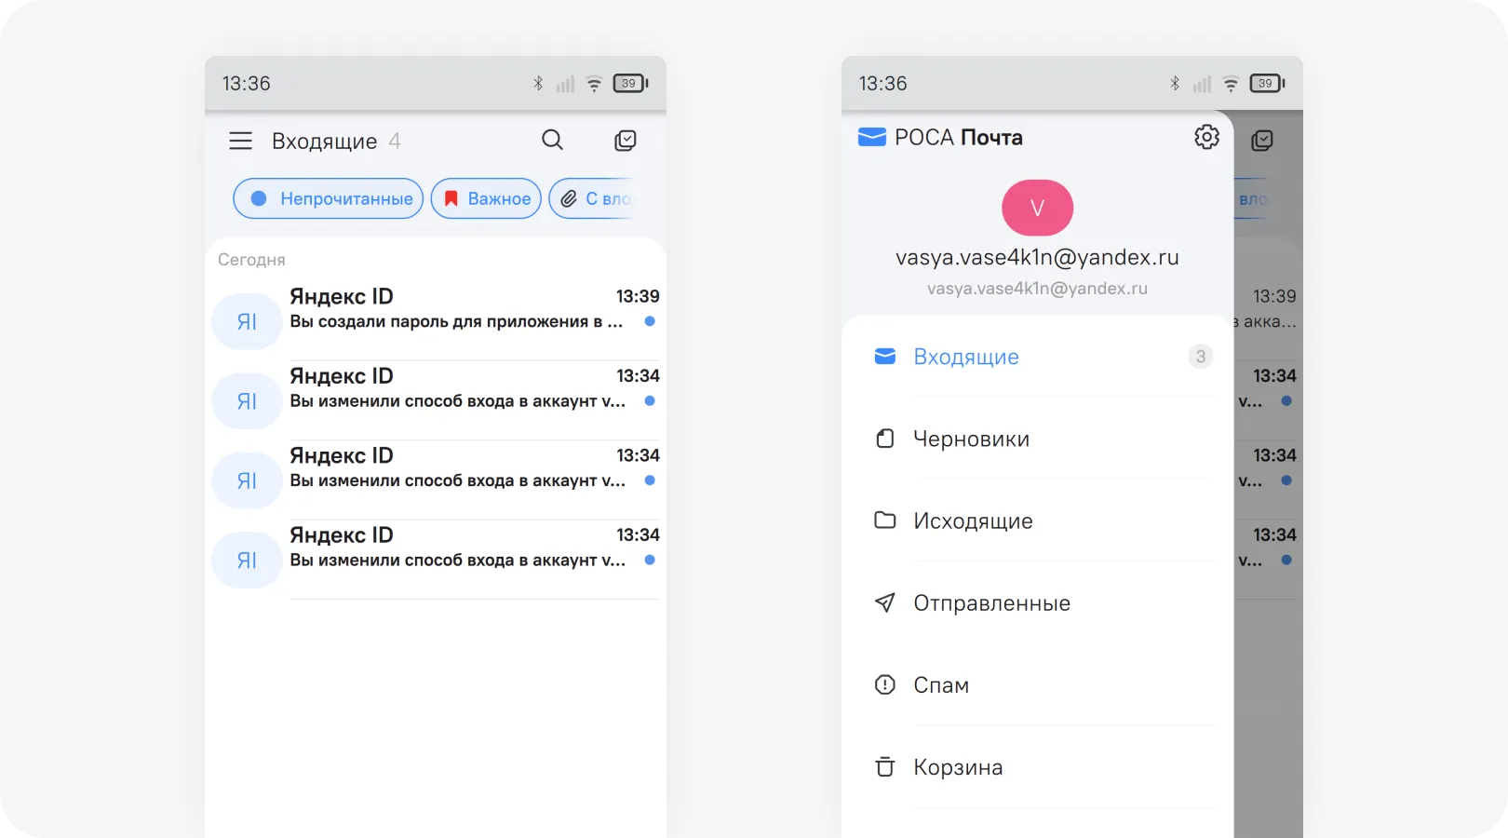Tap signal strength icon in left phone
This screenshot has width=1508, height=838.
566,84
